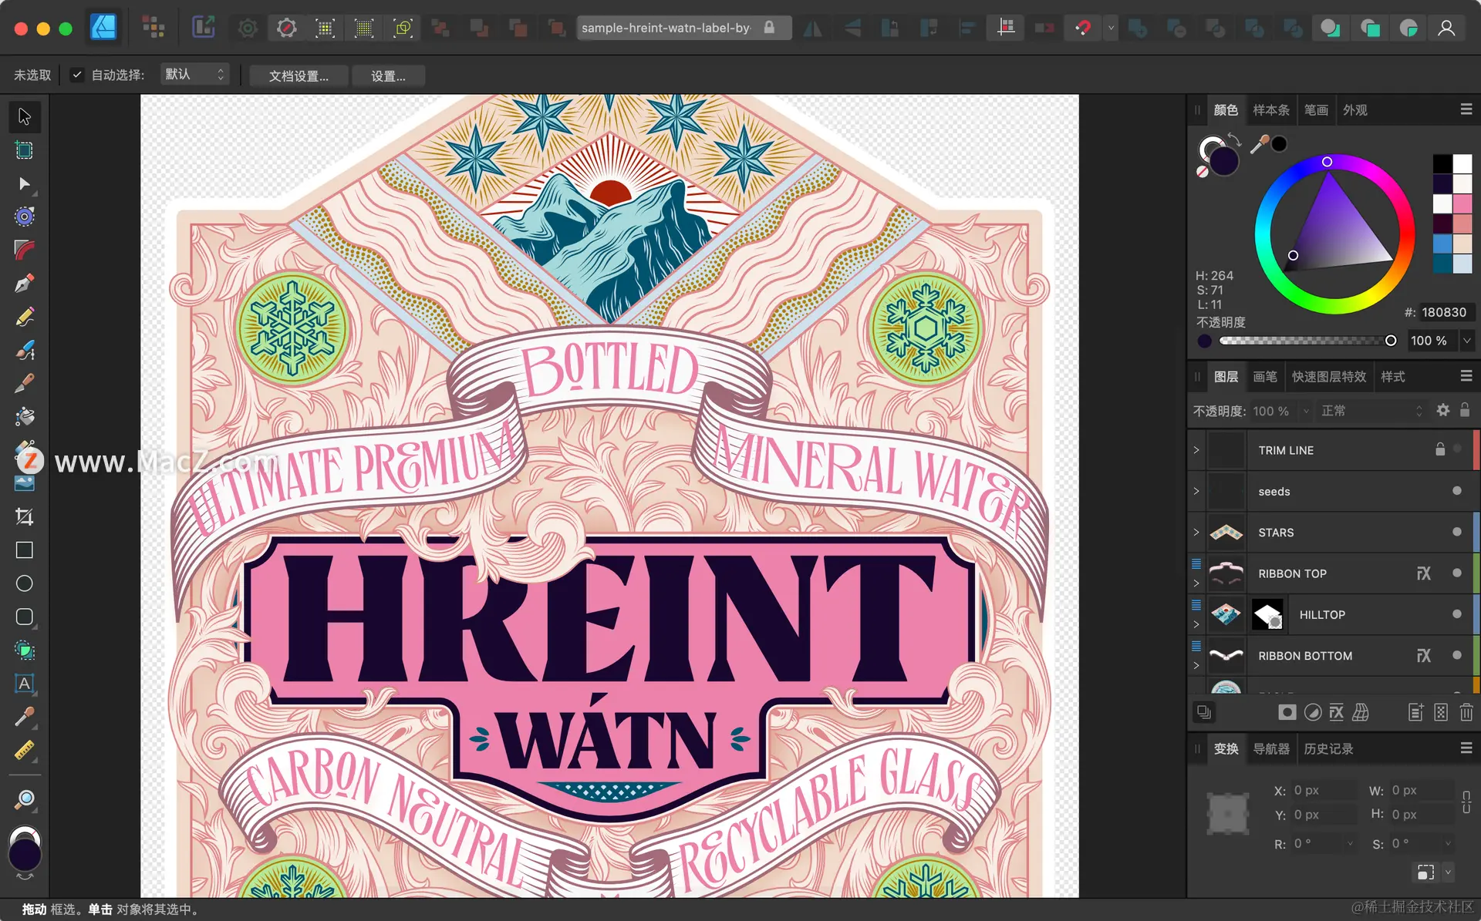Uncheck the auto-select checkbox
1481x921 pixels.
coord(76,75)
